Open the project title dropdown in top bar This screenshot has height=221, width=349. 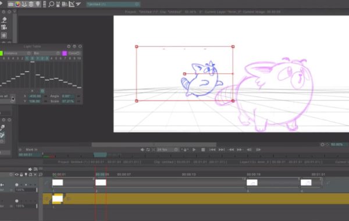click(113, 4)
